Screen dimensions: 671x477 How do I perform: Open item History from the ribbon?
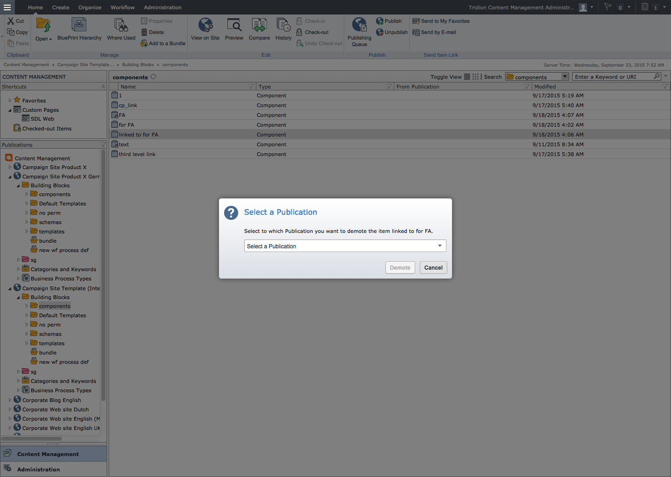[283, 25]
